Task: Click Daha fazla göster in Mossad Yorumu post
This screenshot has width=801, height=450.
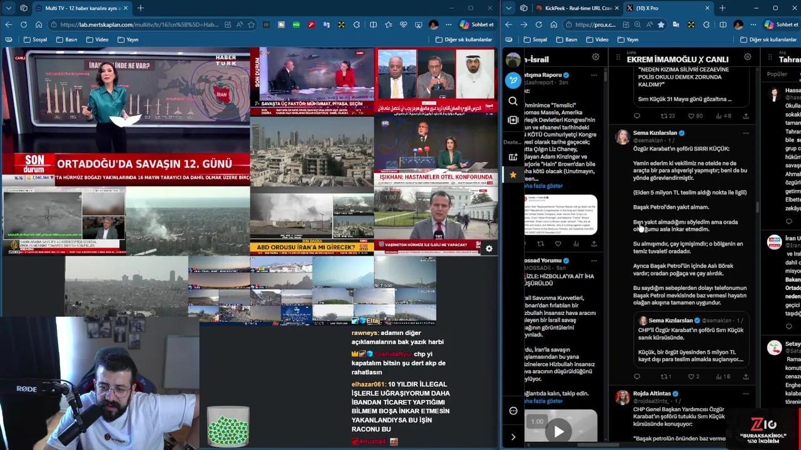Action: click(543, 401)
